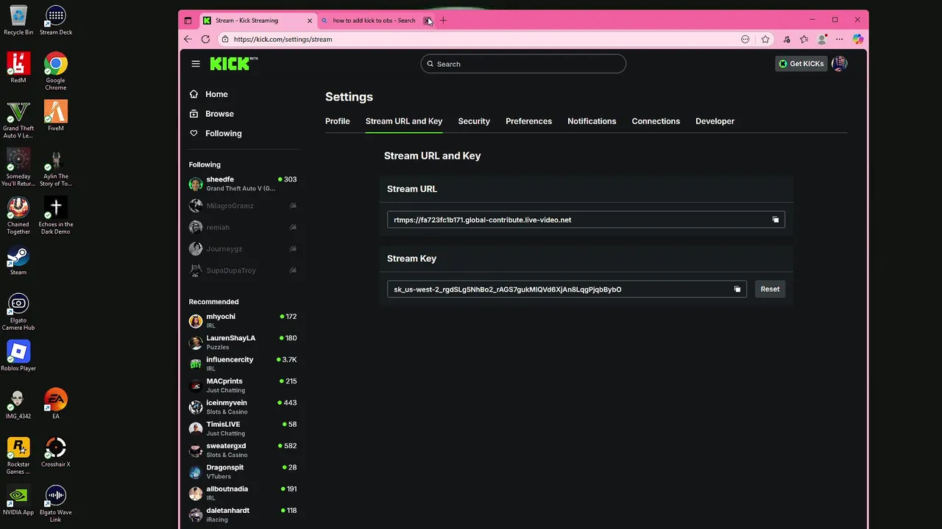942x529 pixels.
Task: Open NVIDIA App desktop shortcut
Action: (18, 500)
